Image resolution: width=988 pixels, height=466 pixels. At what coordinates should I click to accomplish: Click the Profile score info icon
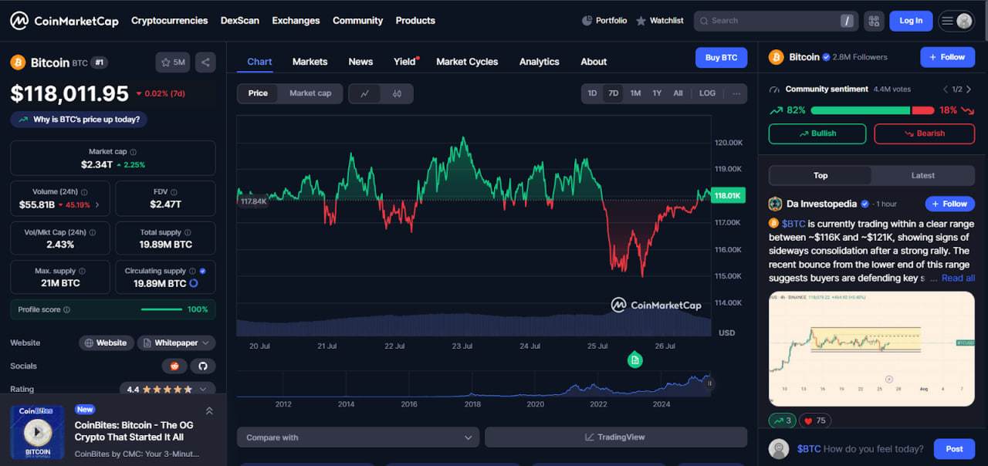pos(66,309)
